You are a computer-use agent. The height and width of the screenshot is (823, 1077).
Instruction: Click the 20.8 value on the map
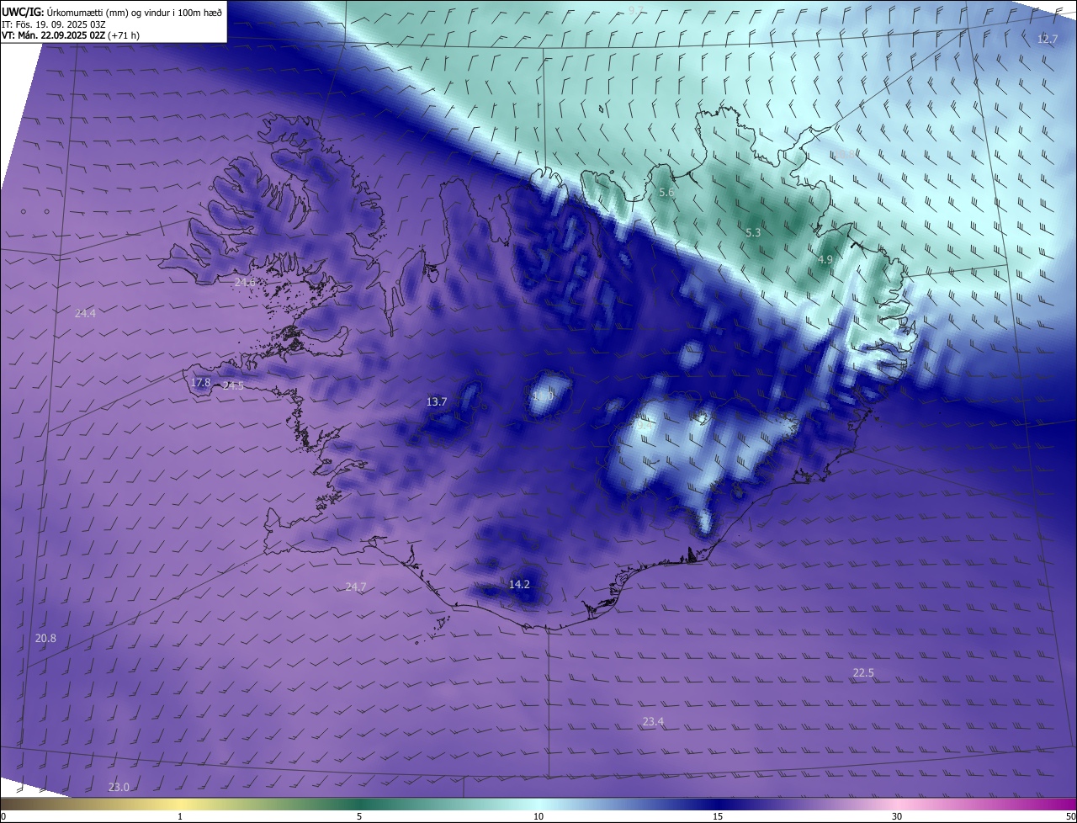pyautogui.click(x=45, y=639)
